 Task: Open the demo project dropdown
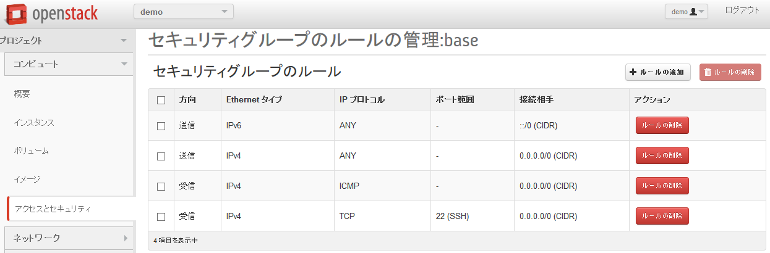184,11
